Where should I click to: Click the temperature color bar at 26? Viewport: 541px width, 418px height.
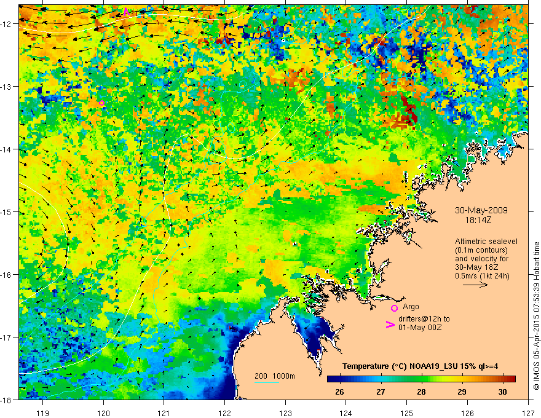point(339,379)
